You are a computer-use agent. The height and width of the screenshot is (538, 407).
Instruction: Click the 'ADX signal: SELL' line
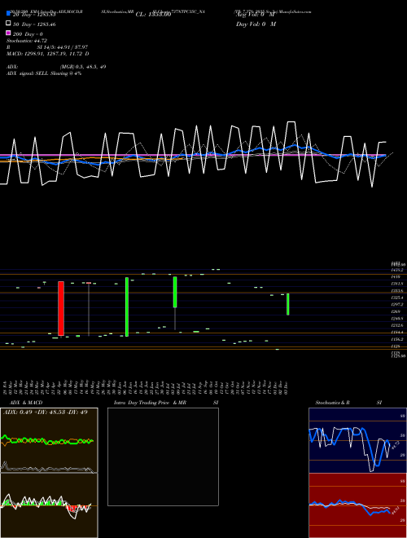click(x=44, y=73)
